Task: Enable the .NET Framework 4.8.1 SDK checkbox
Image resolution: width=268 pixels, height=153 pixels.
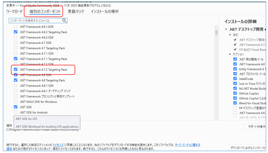Action: (x=16, y=86)
